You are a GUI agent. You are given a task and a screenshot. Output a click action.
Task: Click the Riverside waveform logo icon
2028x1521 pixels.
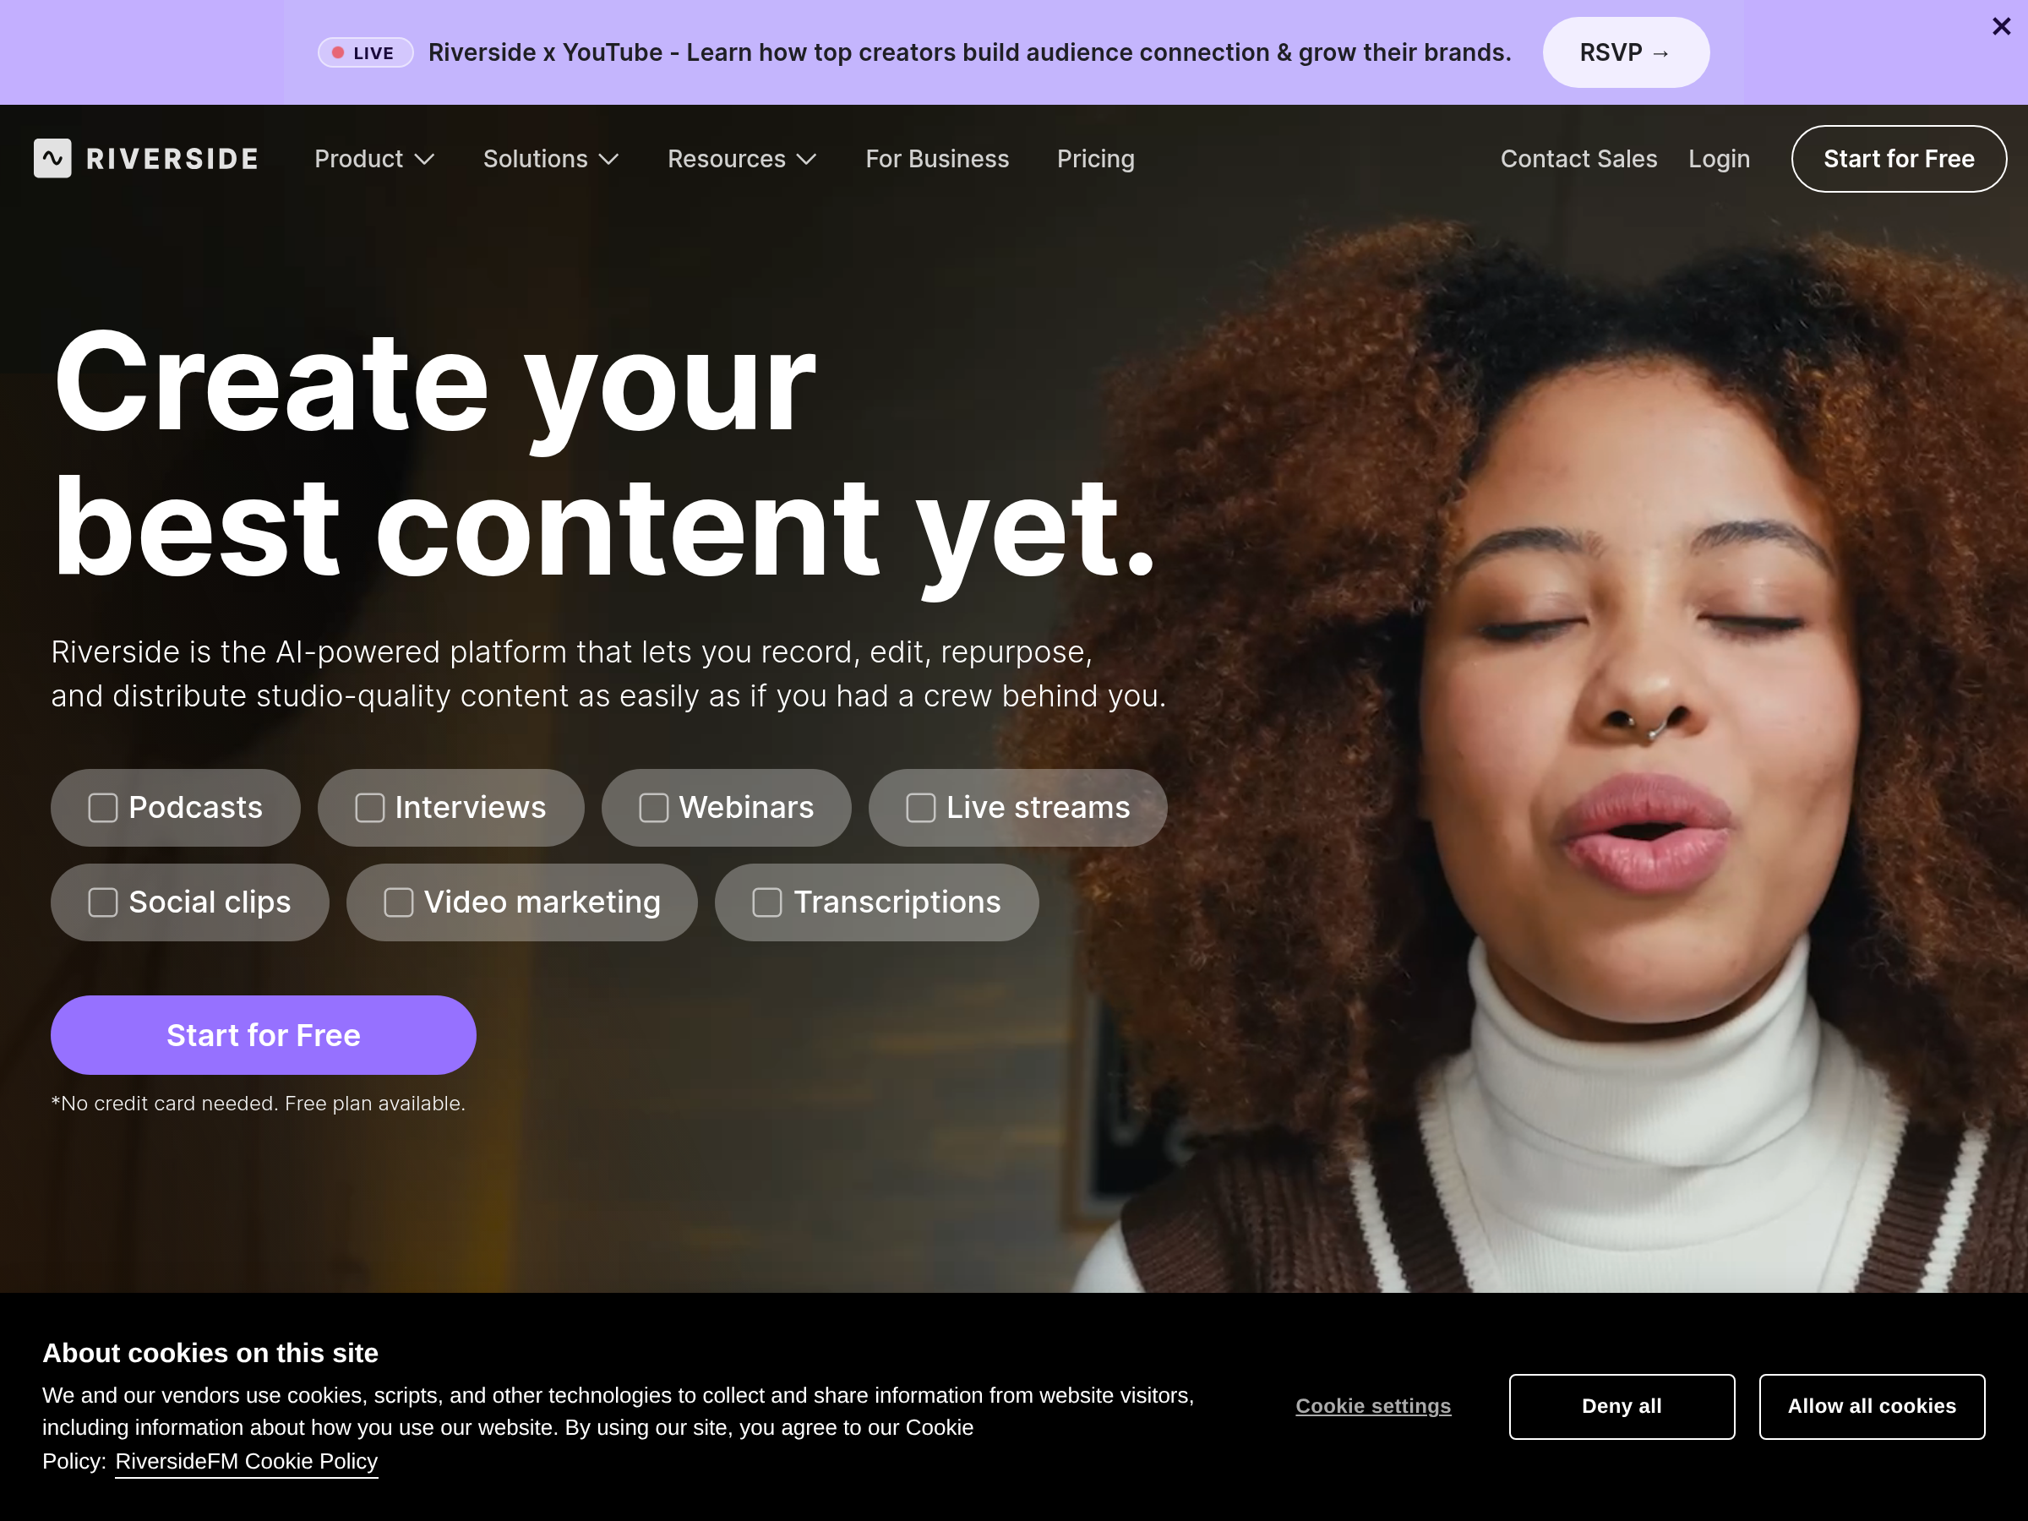52,159
